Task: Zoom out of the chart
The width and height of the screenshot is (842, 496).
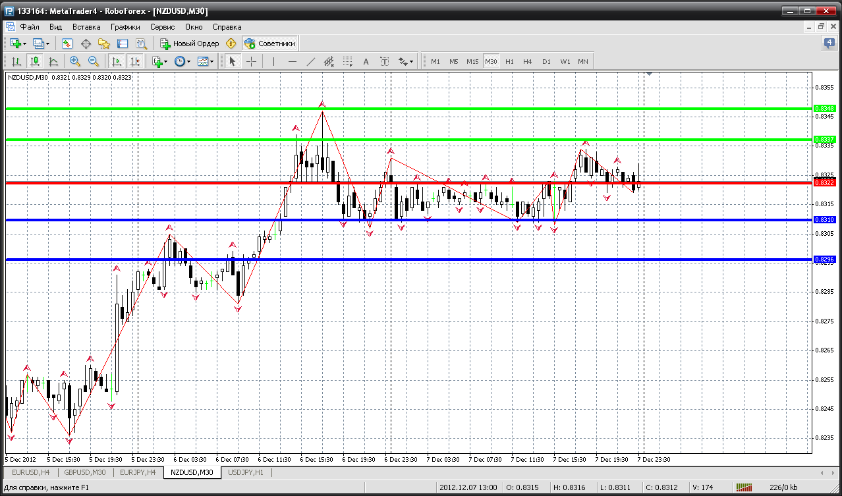Action: tap(93, 61)
